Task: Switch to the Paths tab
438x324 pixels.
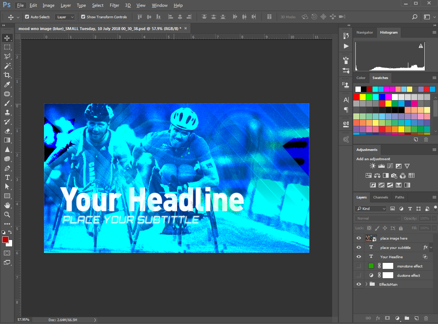Action: coord(400,197)
